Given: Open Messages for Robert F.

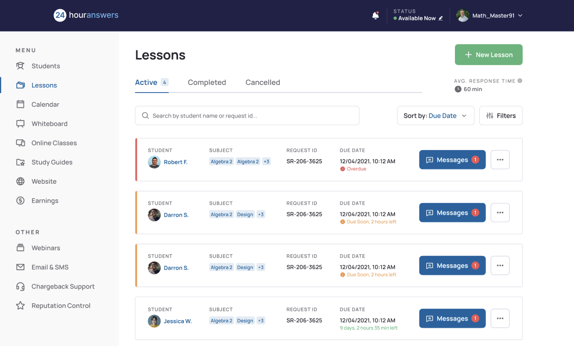Looking at the screenshot, I should (452, 160).
